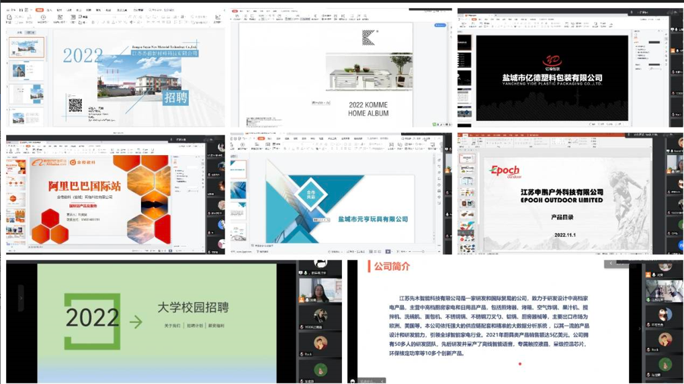Click the 合作共赢 diamond emblem on the 元亨玩具 slide

[x=310, y=193]
